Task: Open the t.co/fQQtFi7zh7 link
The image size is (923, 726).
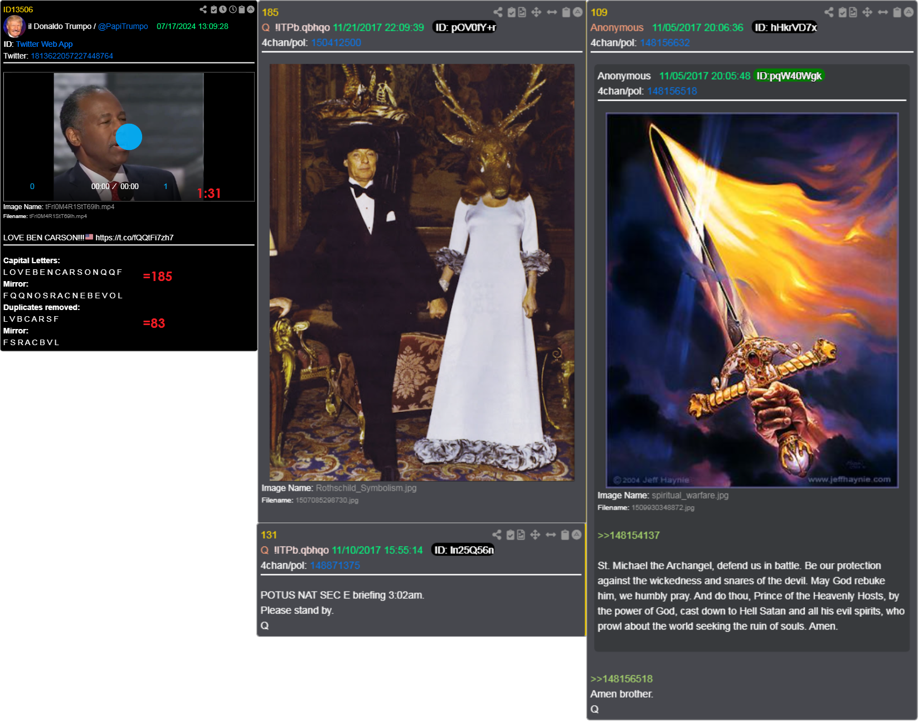Action: pyautogui.click(x=134, y=238)
